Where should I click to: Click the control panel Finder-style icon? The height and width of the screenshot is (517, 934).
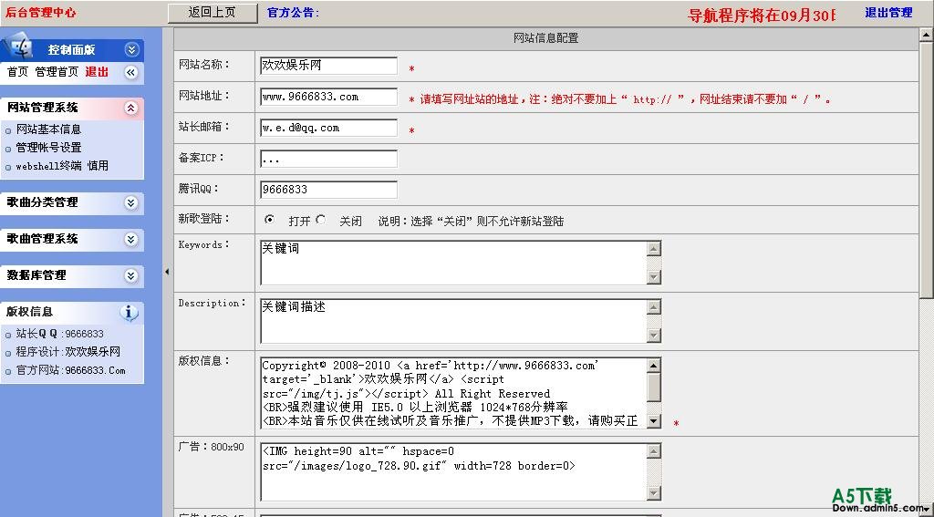(x=18, y=47)
